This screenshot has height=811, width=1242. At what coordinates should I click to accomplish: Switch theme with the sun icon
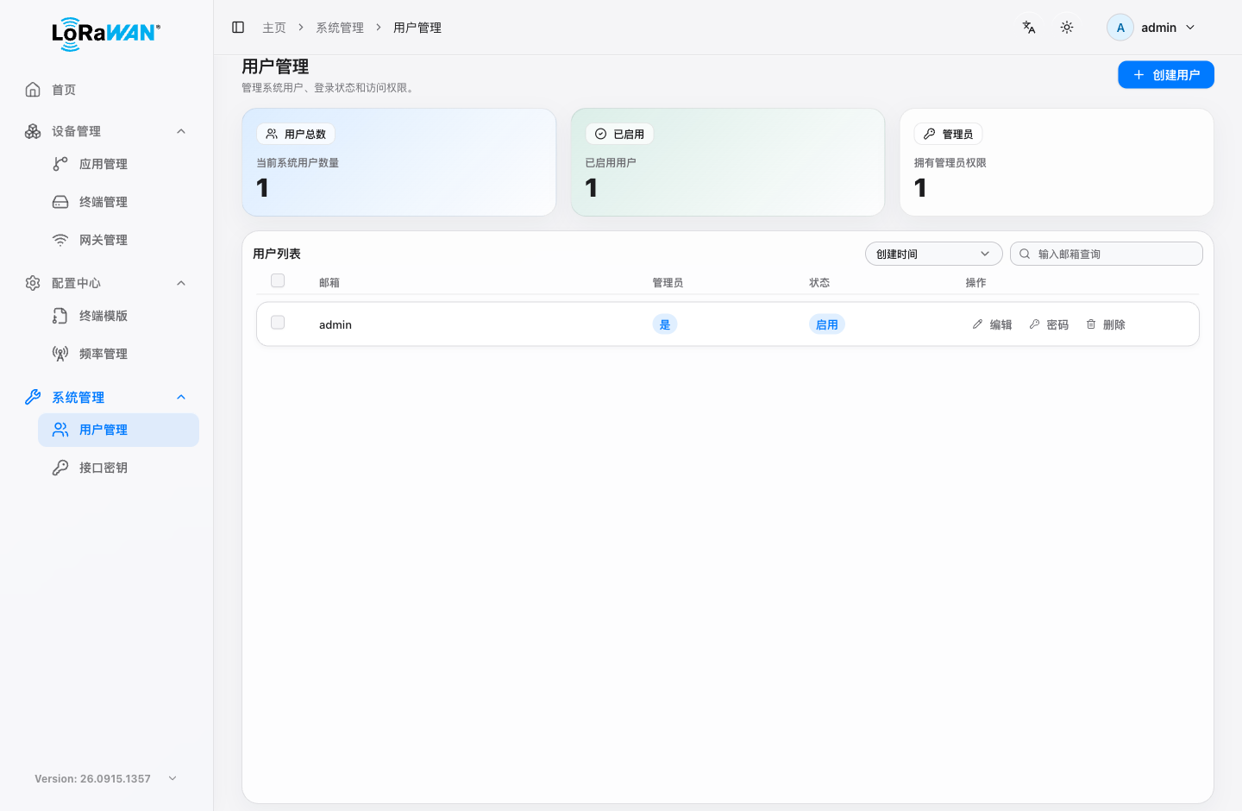tap(1067, 28)
